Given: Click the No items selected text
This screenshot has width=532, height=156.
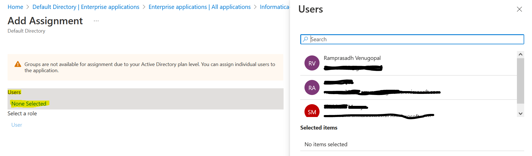Looking at the screenshot, I should 326,144.
